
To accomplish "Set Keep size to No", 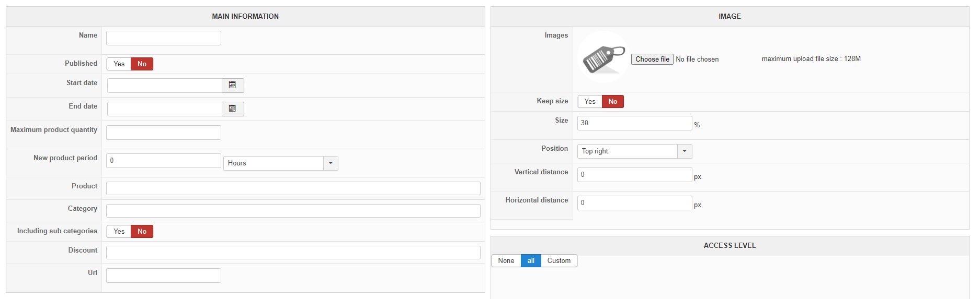I will click(613, 102).
